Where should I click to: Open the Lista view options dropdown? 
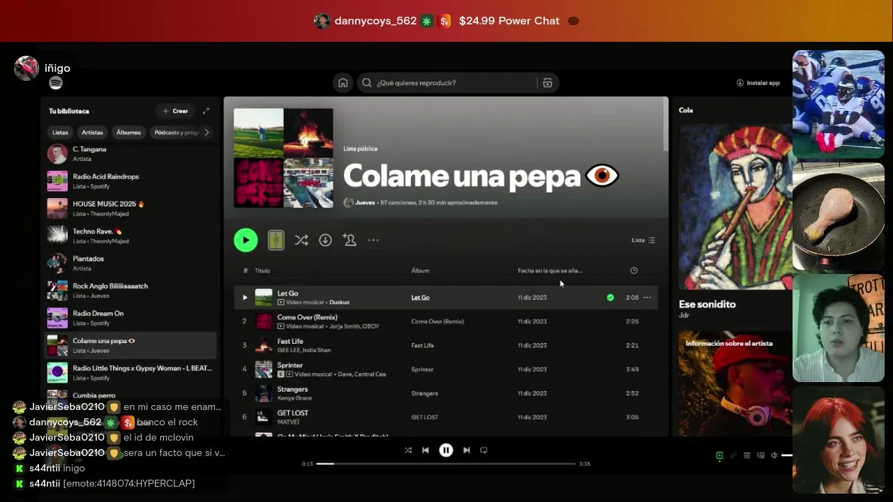[x=643, y=240]
